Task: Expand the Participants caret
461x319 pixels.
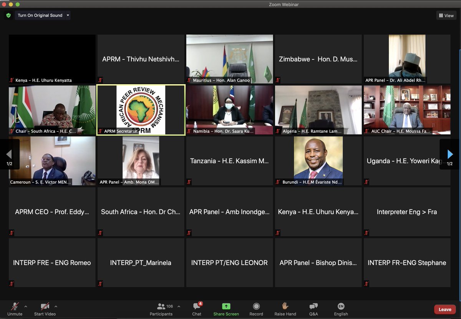Action: coord(178,306)
